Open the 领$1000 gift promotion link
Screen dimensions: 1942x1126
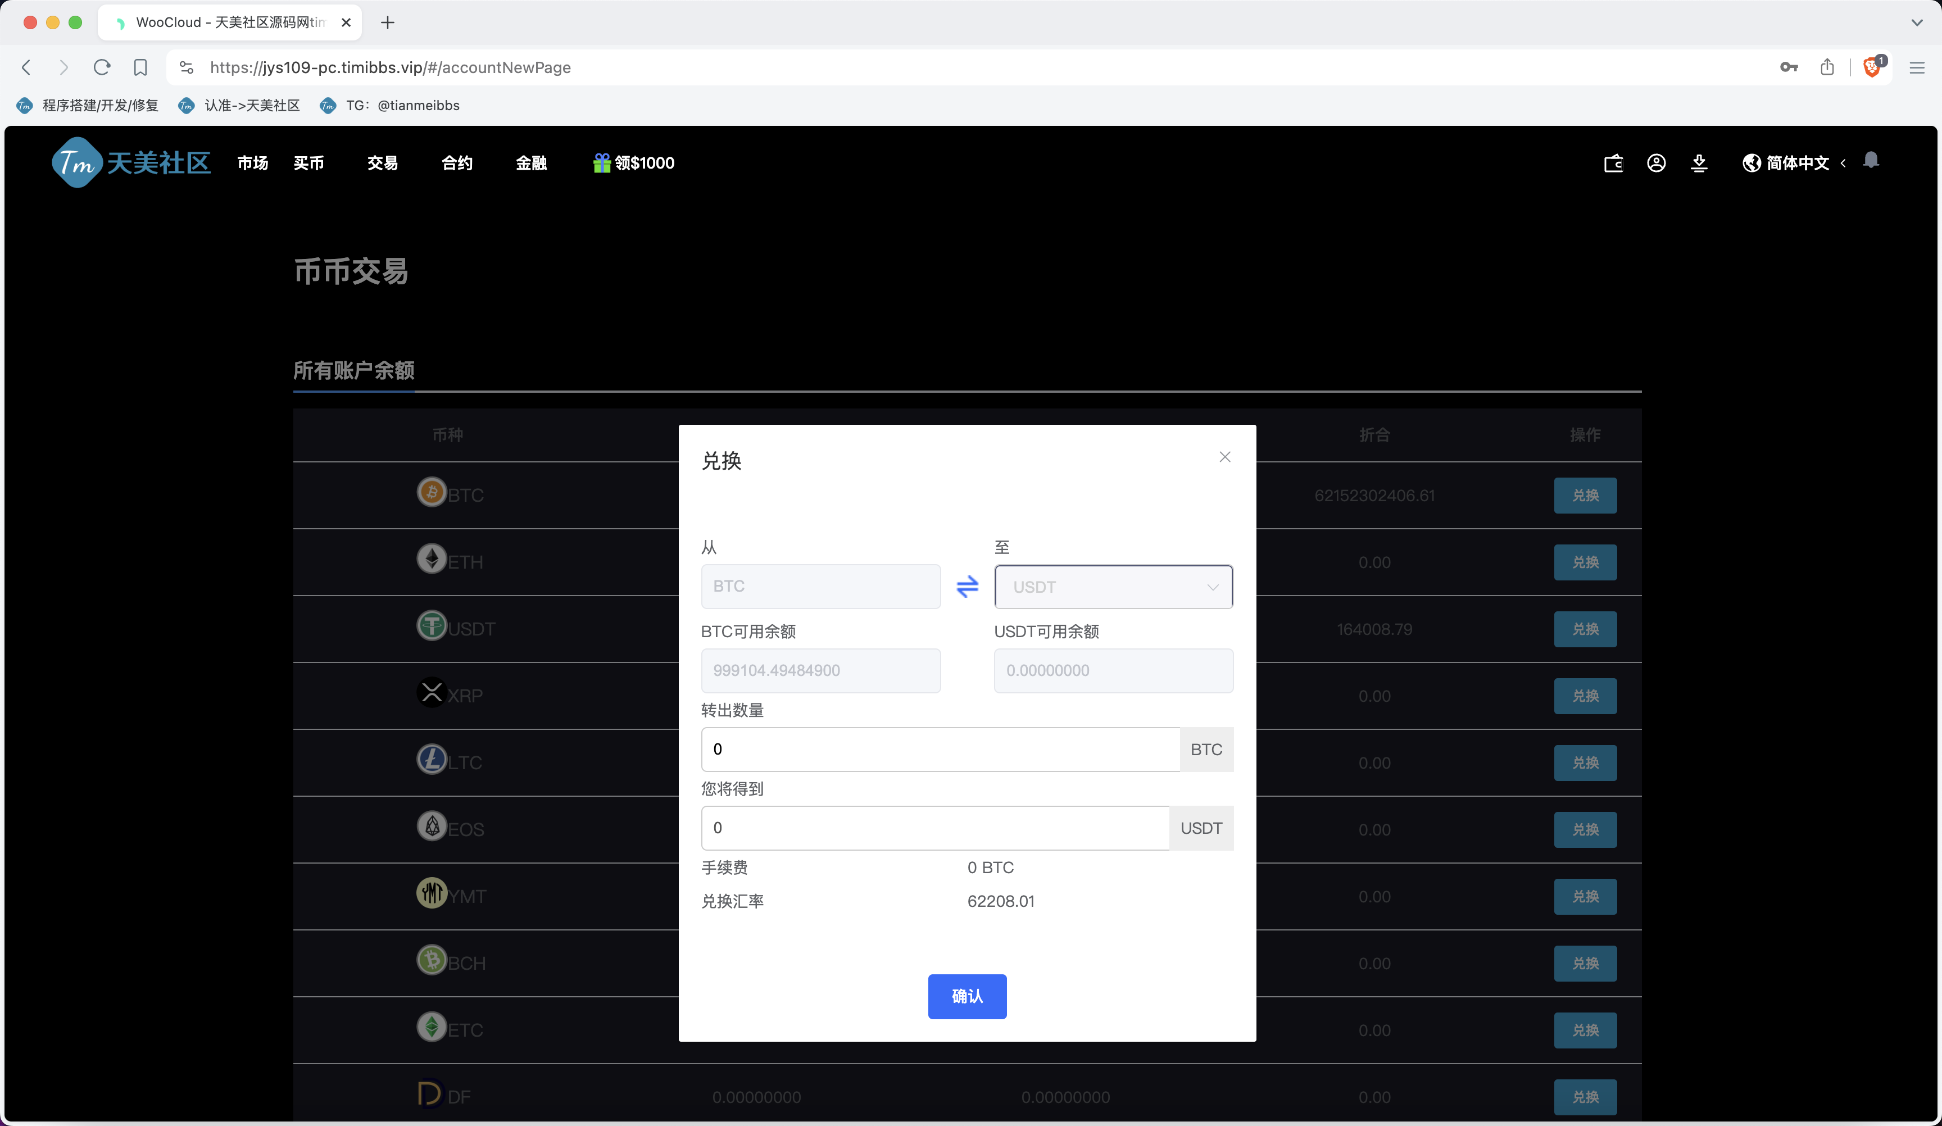coord(633,162)
